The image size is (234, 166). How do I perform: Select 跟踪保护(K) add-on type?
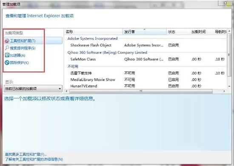point(19,63)
